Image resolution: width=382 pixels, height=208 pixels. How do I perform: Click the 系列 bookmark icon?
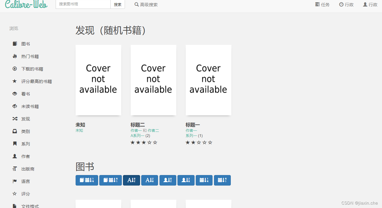[15, 143]
